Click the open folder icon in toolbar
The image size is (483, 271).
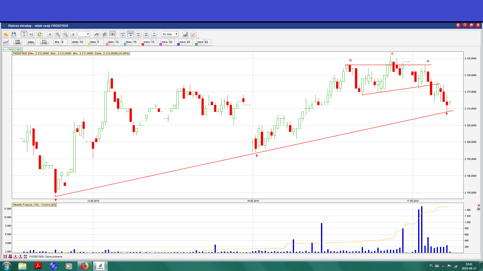(x=6, y=34)
